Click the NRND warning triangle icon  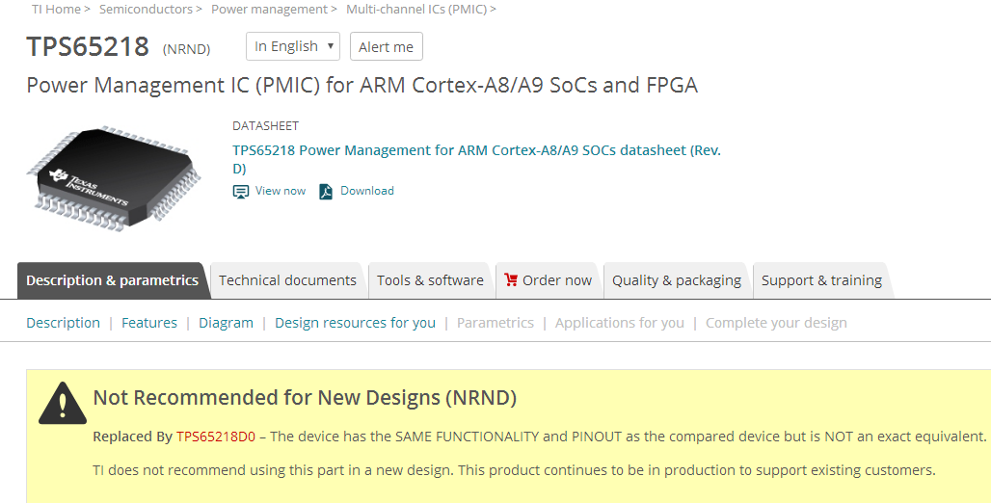(63, 404)
